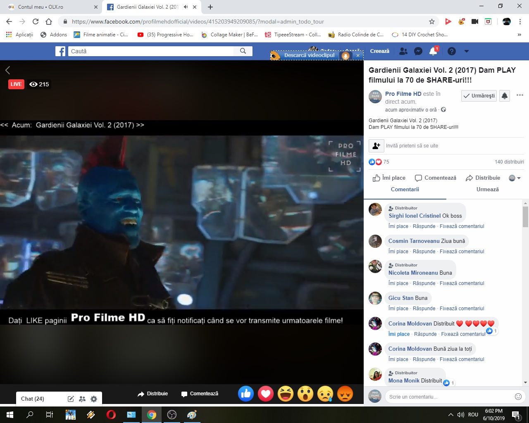Click the Creează header link
The image size is (529, 423).
click(380, 51)
